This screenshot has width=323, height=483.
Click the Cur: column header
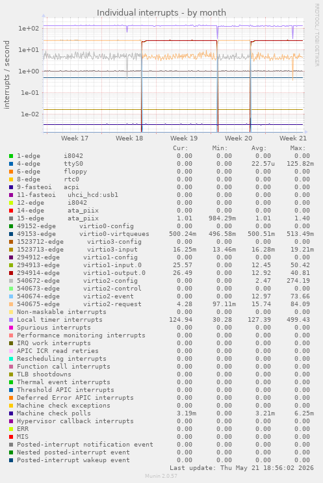[181, 148]
